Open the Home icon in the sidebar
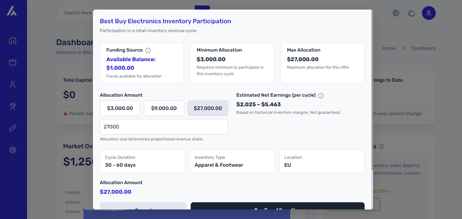The width and height of the screenshot is (462, 219). coord(12,40)
